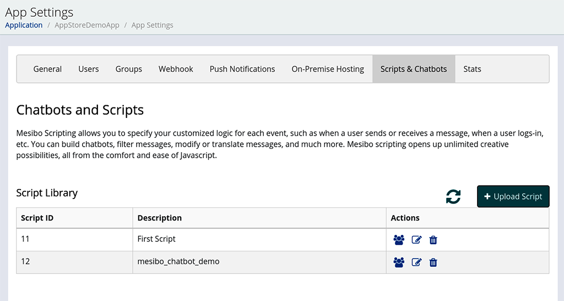The width and height of the screenshot is (564, 301).
Task: Click the App Settings page title
Action: [x=39, y=12]
